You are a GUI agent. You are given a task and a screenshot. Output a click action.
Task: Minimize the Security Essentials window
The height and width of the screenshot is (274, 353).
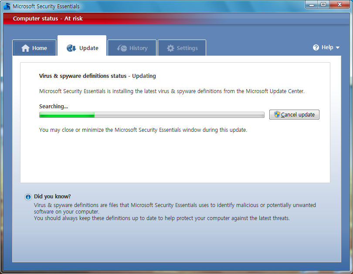(312, 5)
